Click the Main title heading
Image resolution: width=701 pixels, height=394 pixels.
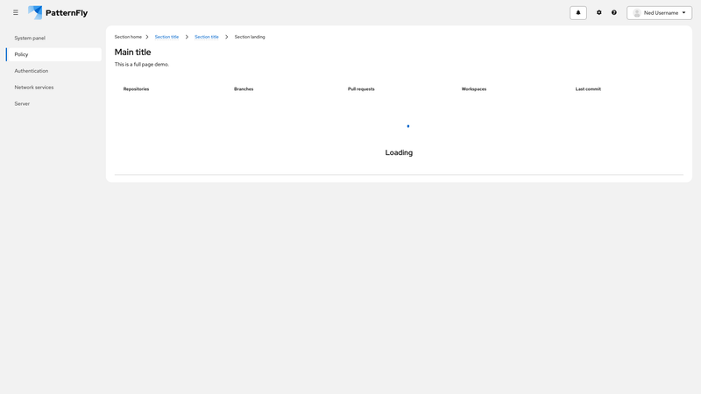[x=133, y=53]
